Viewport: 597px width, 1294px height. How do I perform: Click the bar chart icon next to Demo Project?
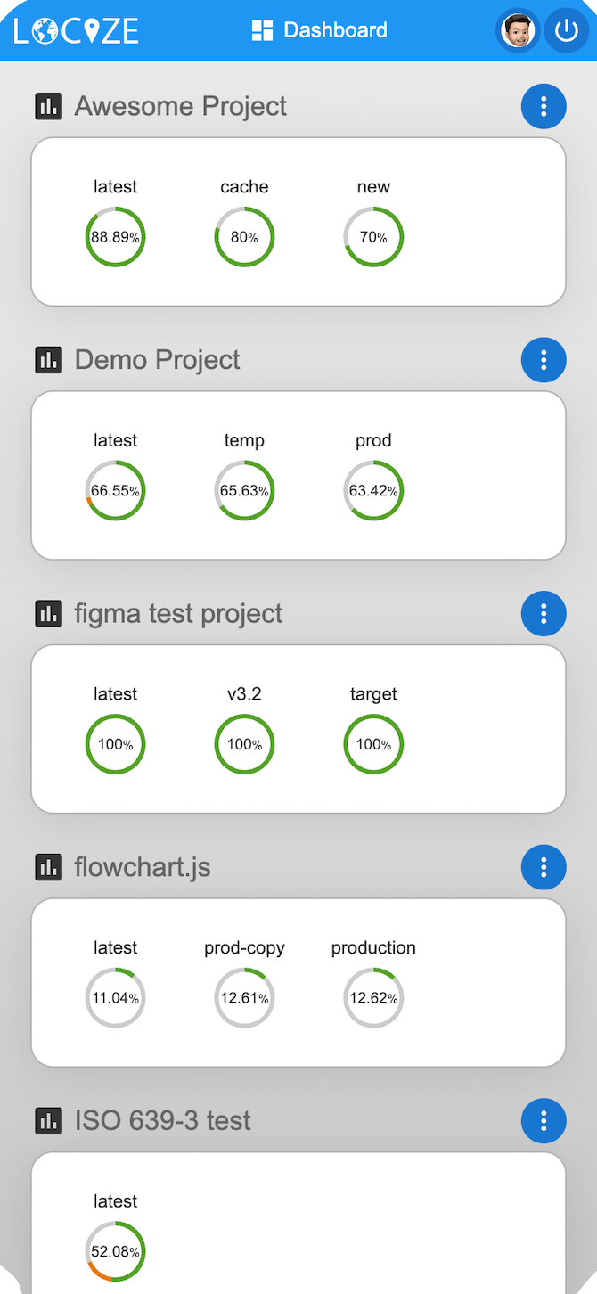tap(47, 359)
